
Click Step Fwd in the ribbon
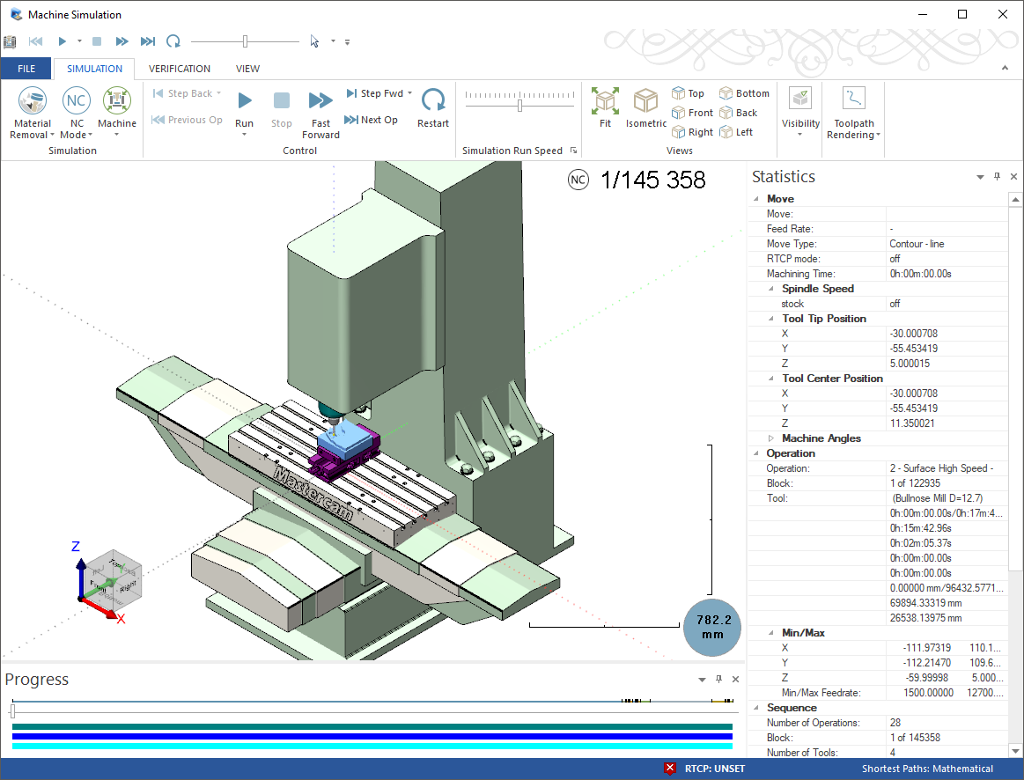(x=375, y=93)
